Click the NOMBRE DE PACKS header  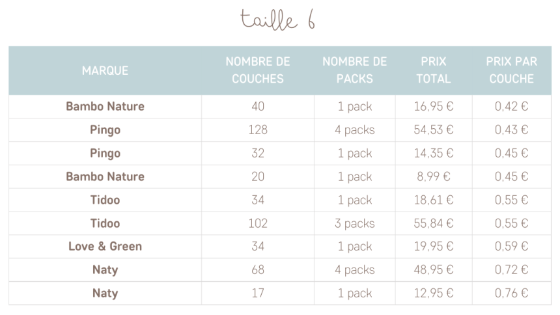tap(355, 70)
